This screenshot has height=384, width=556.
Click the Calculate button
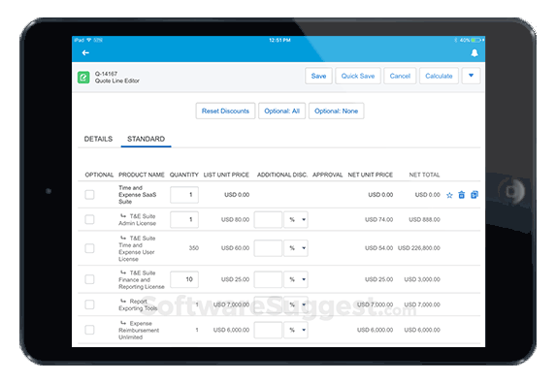pos(439,76)
